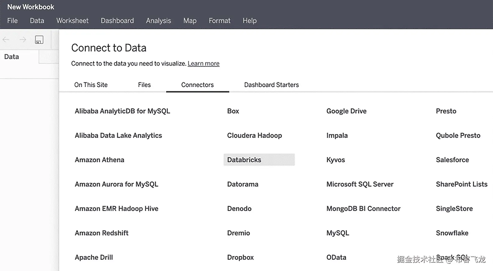Viewport: 493px width, 271px height.
Task: Select the Amazon Redshift connector
Action: tap(102, 233)
